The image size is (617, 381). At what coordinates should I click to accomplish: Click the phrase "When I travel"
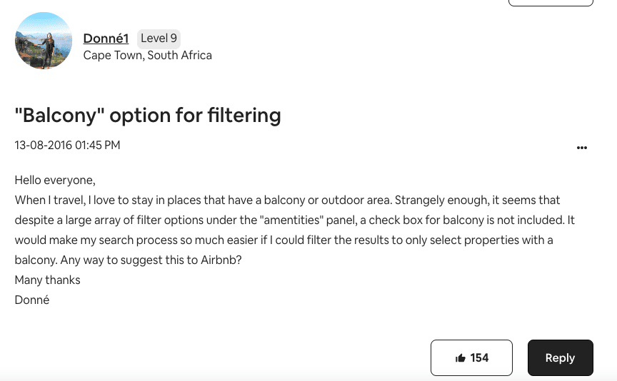coord(48,200)
